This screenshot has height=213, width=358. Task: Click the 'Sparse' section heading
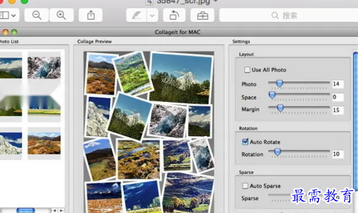point(246,172)
